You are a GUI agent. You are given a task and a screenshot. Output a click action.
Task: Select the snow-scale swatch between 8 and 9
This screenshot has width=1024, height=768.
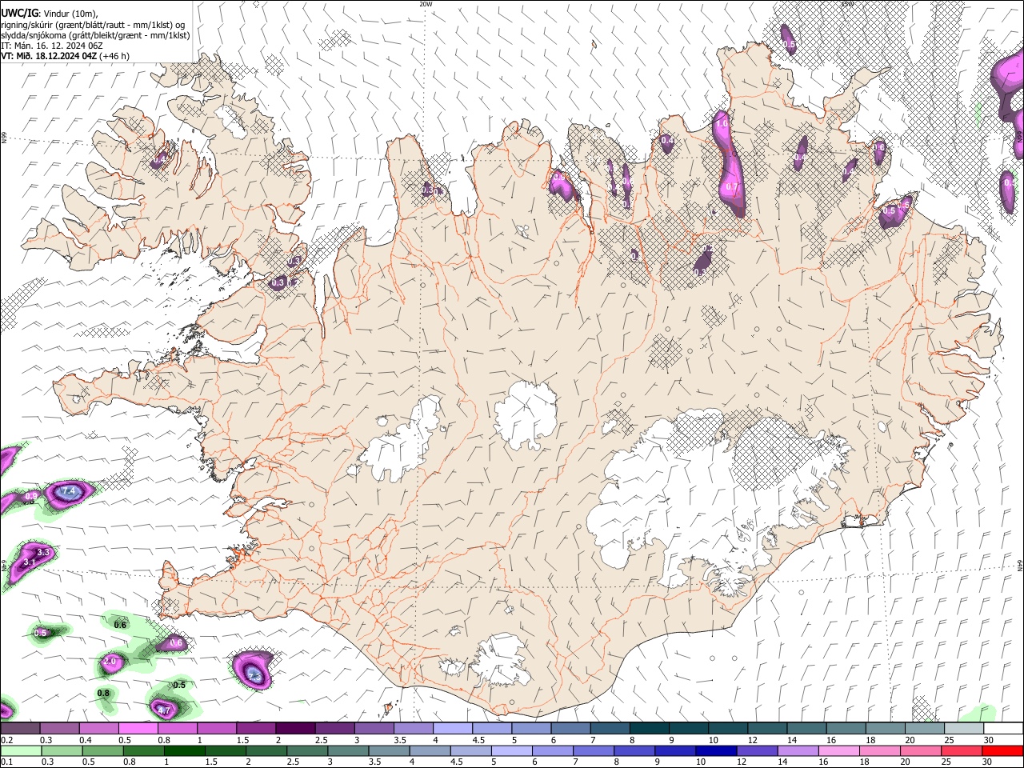click(x=650, y=728)
